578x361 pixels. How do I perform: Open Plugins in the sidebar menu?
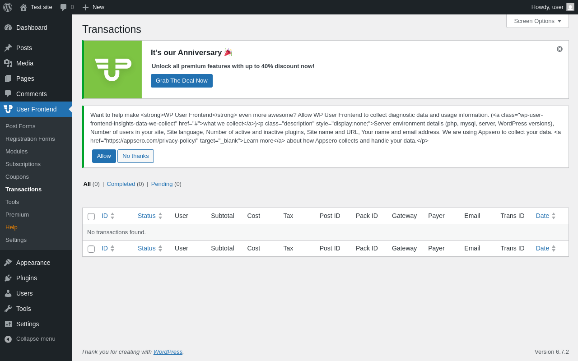(36, 278)
